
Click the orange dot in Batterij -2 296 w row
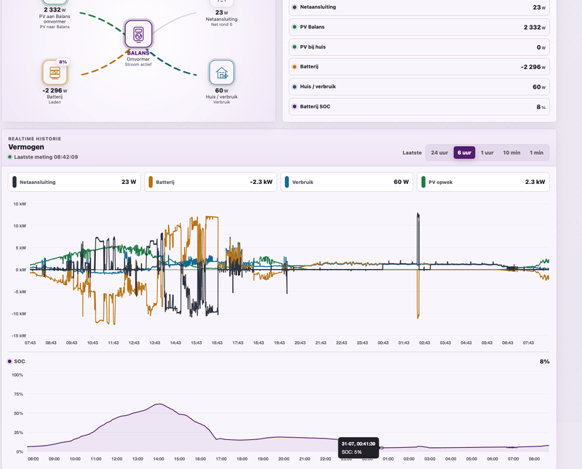click(x=295, y=67)
